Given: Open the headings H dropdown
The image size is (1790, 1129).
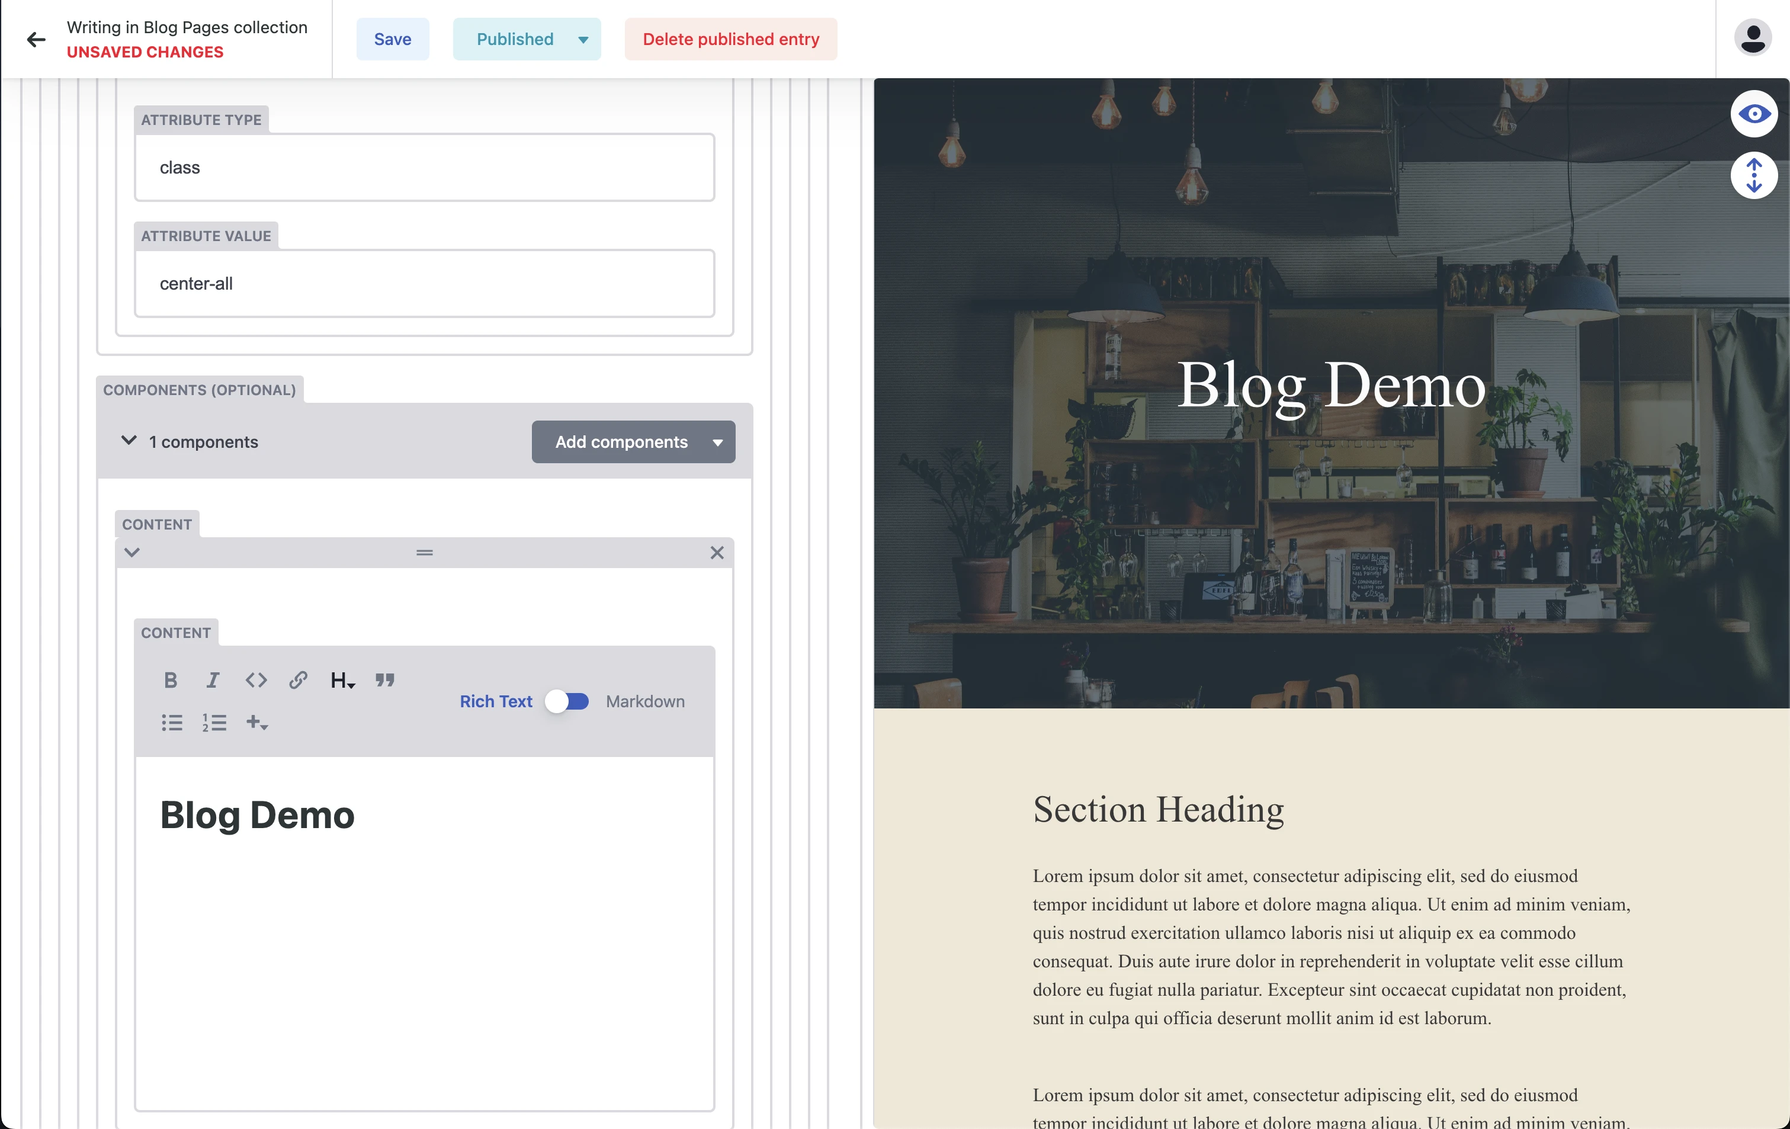Looking at the screenshot, I should click(342, 680).
